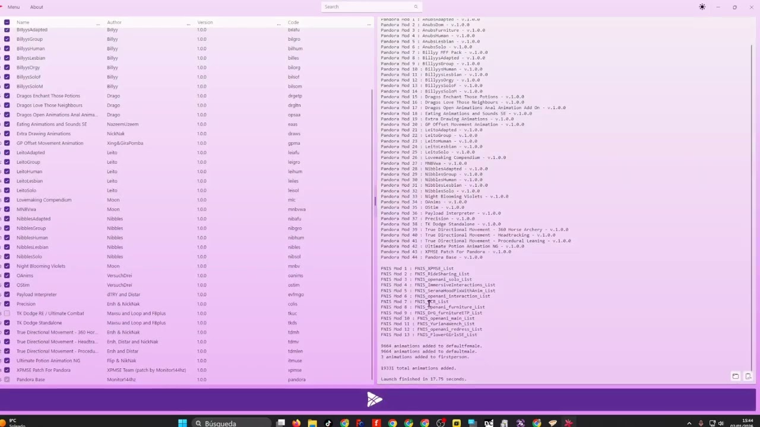The image size is (760, 427).
Task: Open the About menu
Action: coord(36,7)
